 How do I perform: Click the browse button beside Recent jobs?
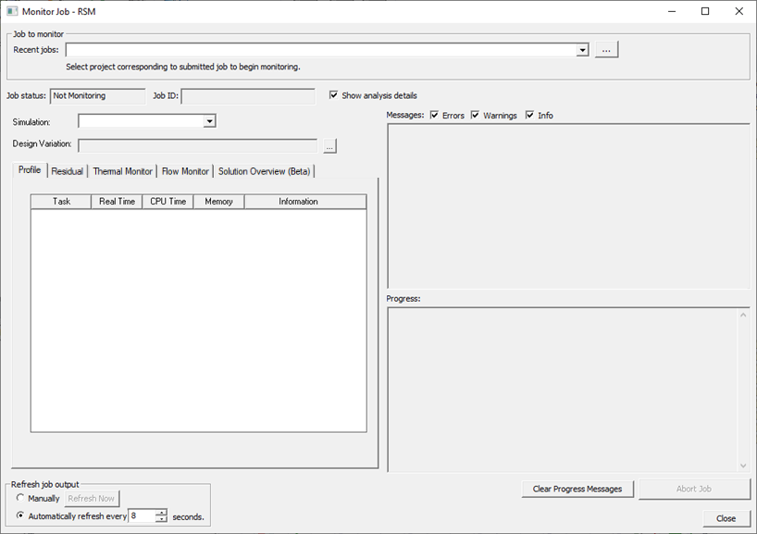pyautogui.click(x=605, y=49)
